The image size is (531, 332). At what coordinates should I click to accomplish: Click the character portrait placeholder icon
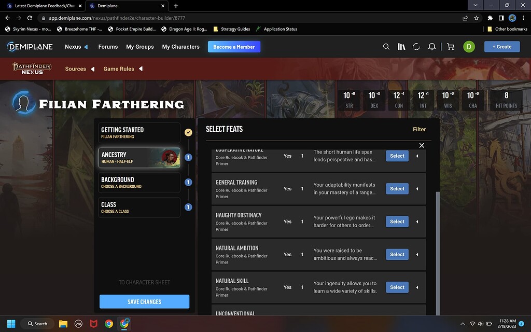click(23, 103)
